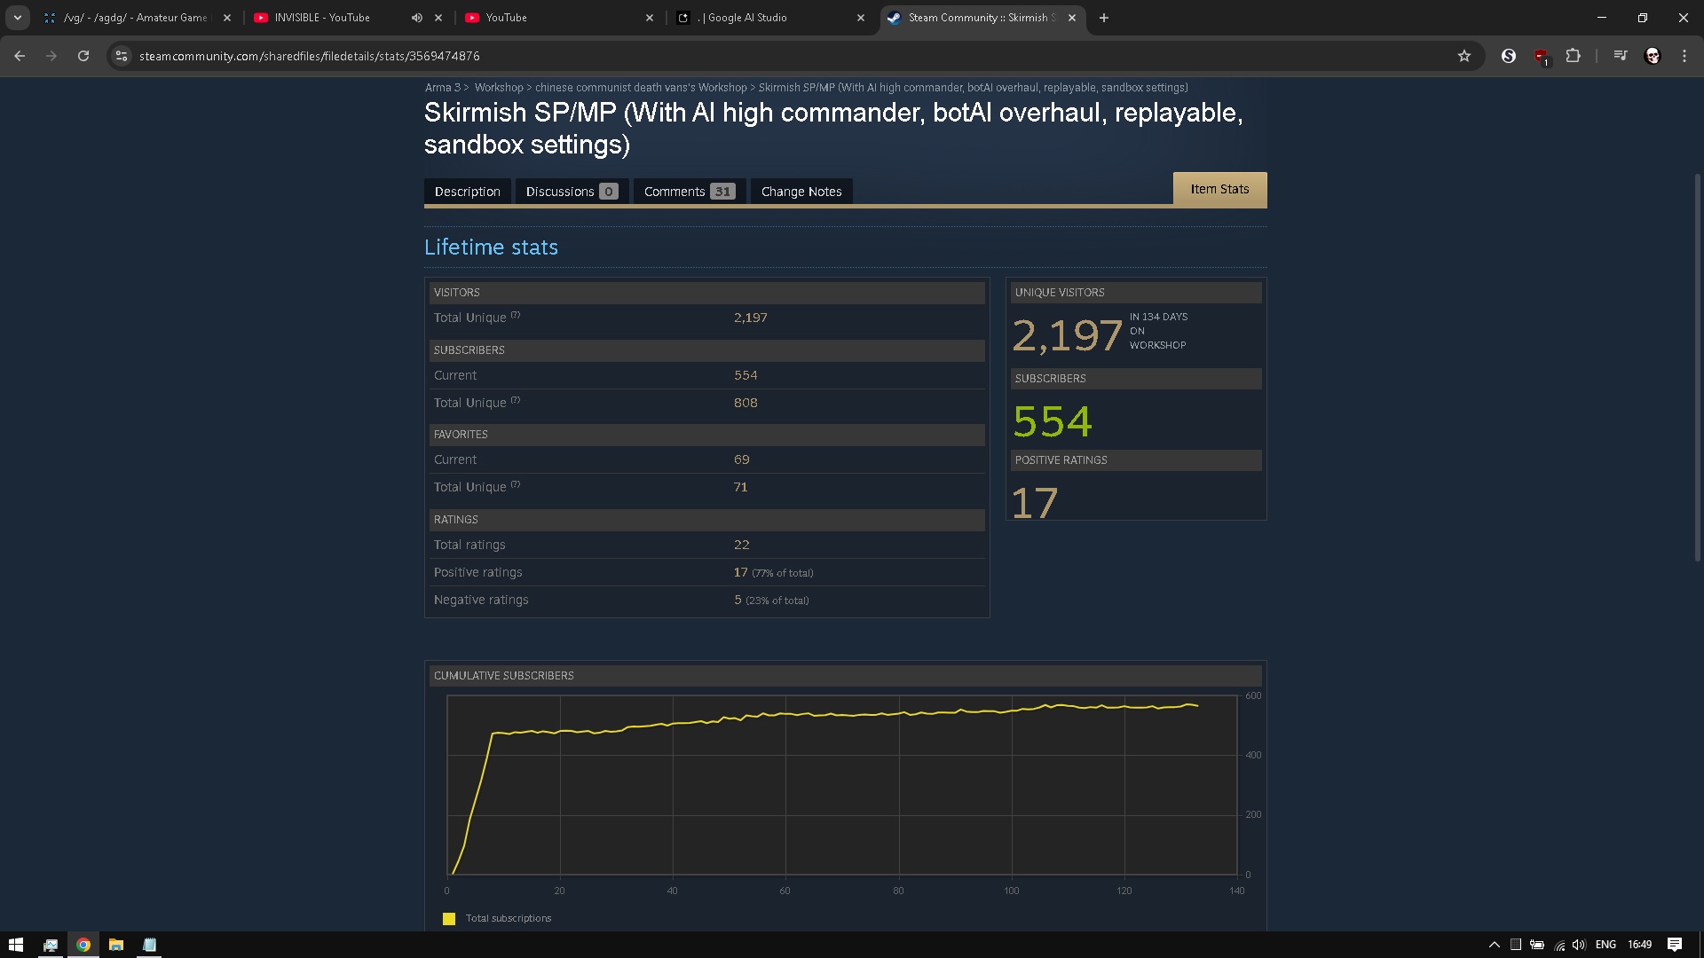Open Windows Start menu
The image size is (1704, 958).
tap(16, 945)
